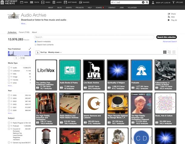Click the year range start field
Viewport: 185px width, 144px height.
16,58
